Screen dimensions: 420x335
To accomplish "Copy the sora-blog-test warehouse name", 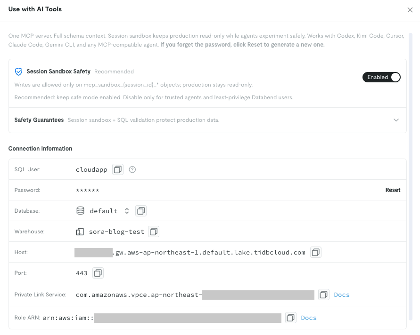I will [154, 231].
